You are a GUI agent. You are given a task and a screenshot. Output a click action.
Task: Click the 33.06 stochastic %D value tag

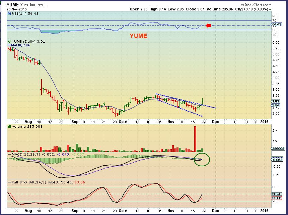(x=277, y=198)
